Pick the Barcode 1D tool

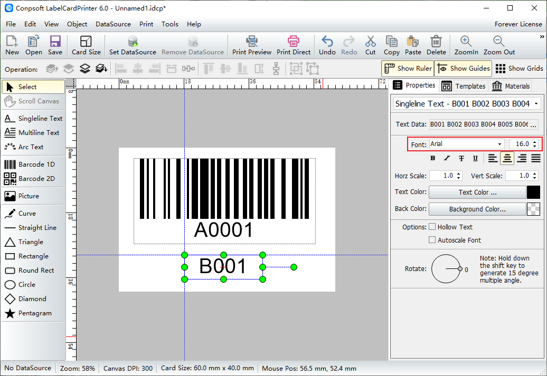pos(33,165)
